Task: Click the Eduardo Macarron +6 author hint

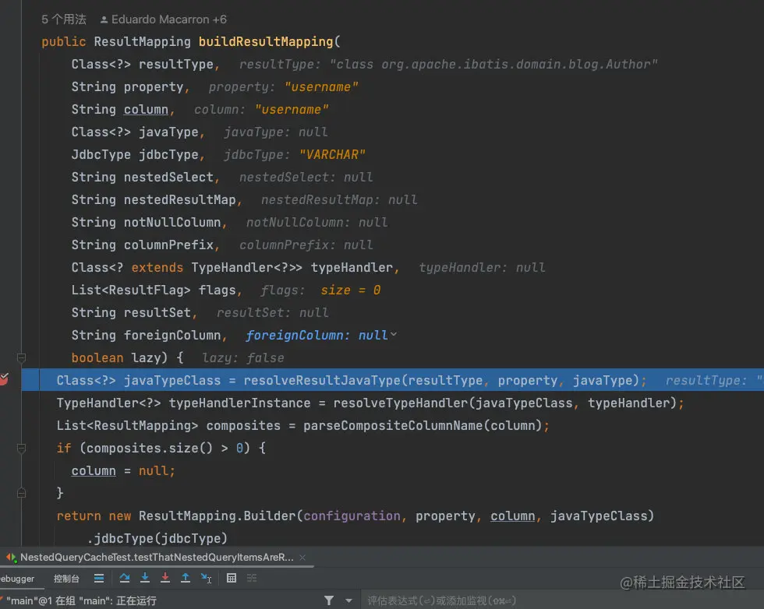Action: [x=163, y=19]
